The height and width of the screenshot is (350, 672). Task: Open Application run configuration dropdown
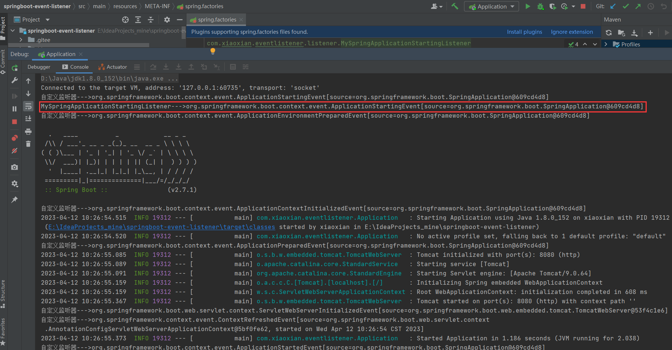click(492, 6)
